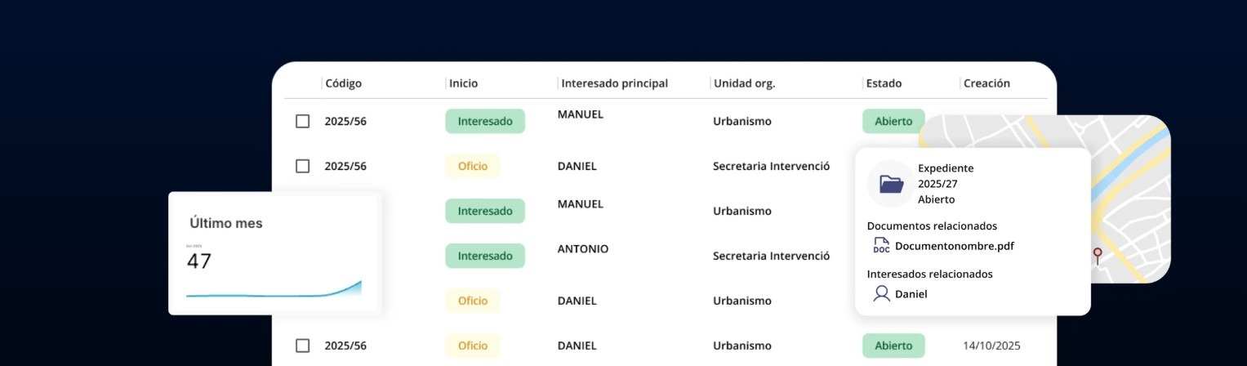The image size is (1247, 366).
Task: Select the checkbox in the row dated 14/10/2025
Action: click(x=302, y=346)
